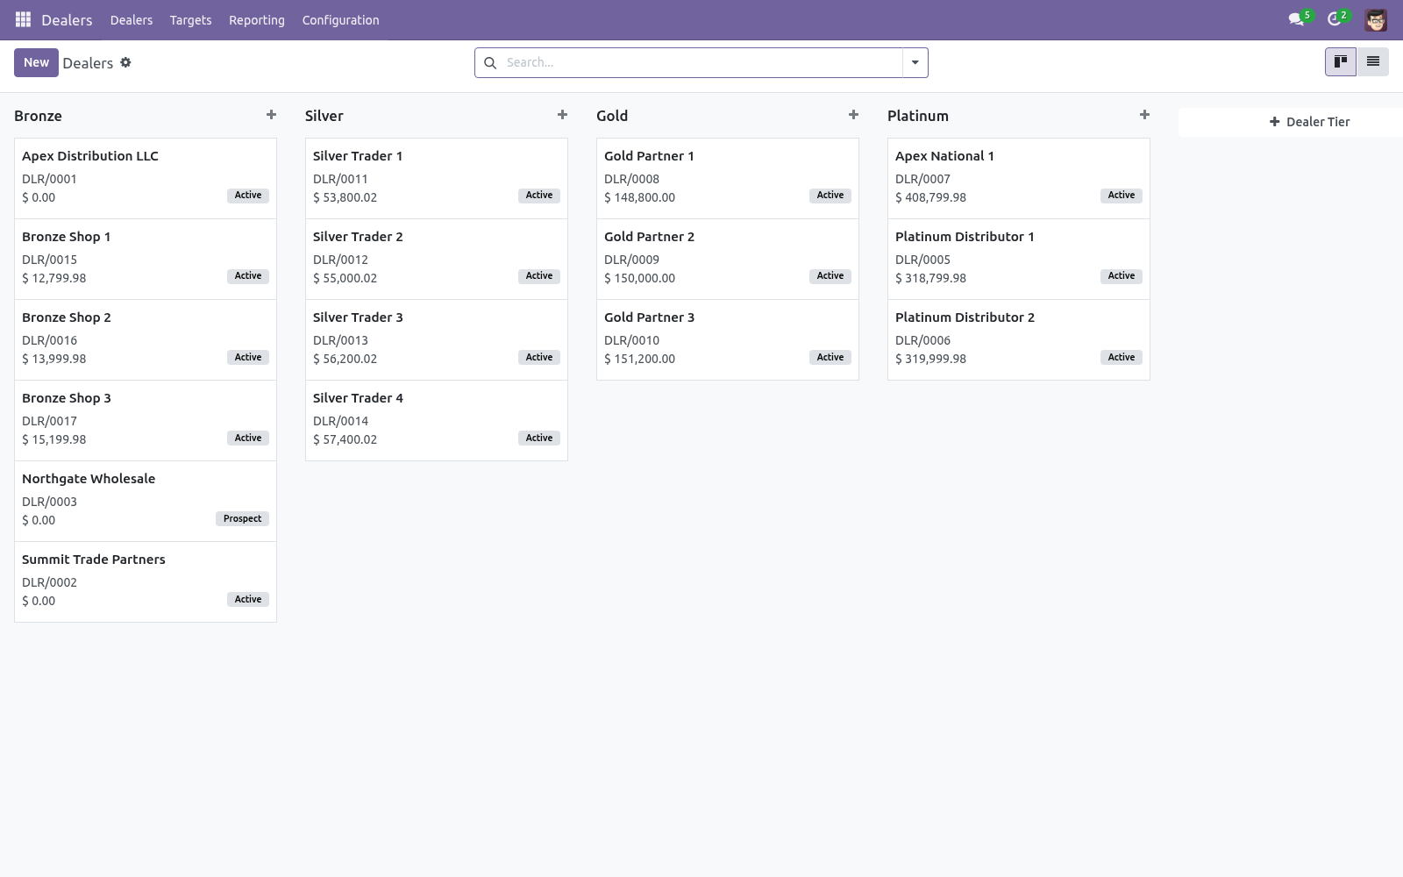Switch to list view
This screenshot has height=877, width=1403.
pyautogui.click(x=1372, y=61)
